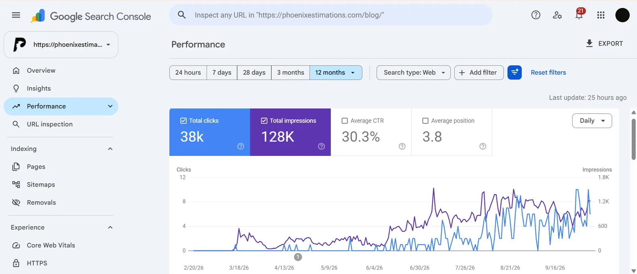Select the 3 months range tab
Image resolution: width=637 pixels, height=274 pixels.
click(291, 72)
